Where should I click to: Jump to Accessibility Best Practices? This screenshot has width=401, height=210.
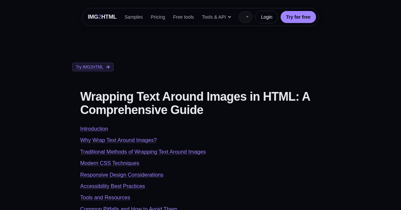point(113,186)
